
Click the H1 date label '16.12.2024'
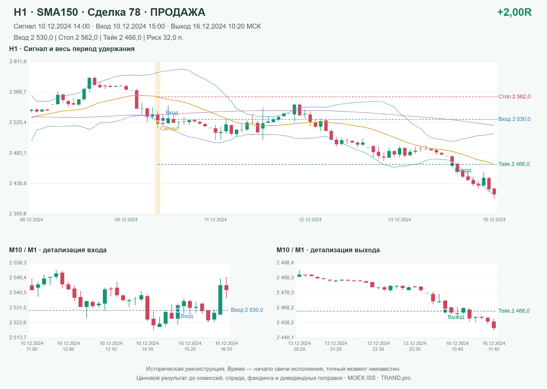[x=494, y=220]
